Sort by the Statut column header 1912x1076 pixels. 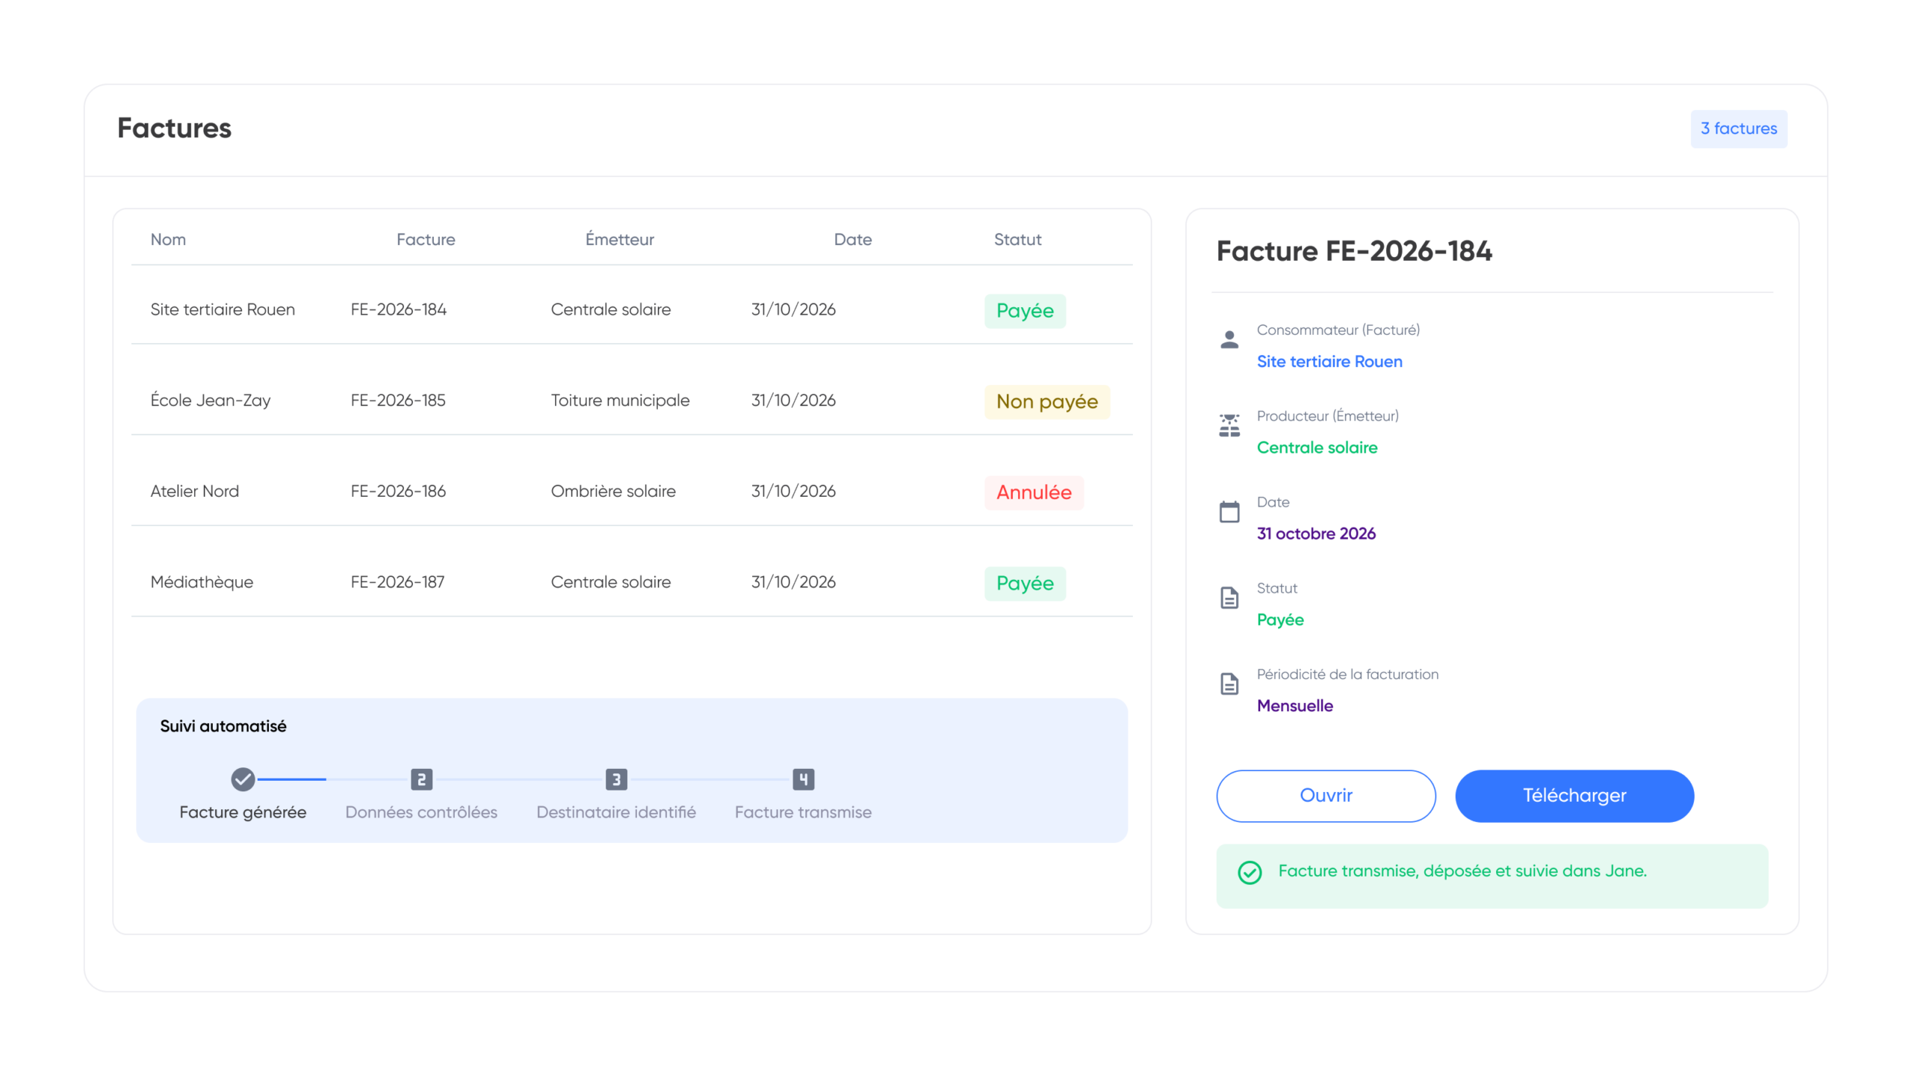(x=1017, y=239)
